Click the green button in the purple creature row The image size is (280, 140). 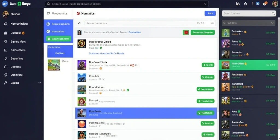tap(208, 65)
